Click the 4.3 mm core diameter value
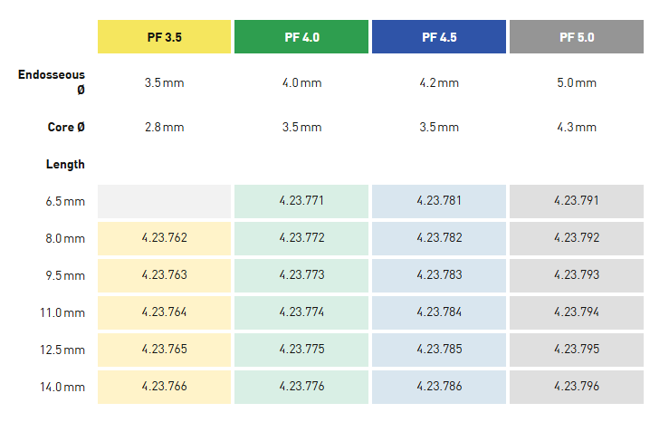The width and height of the screenshot is (669, 422). click(577, 128)
